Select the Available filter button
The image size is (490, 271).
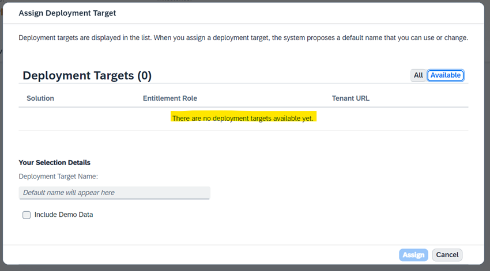(x=445, y=75)
